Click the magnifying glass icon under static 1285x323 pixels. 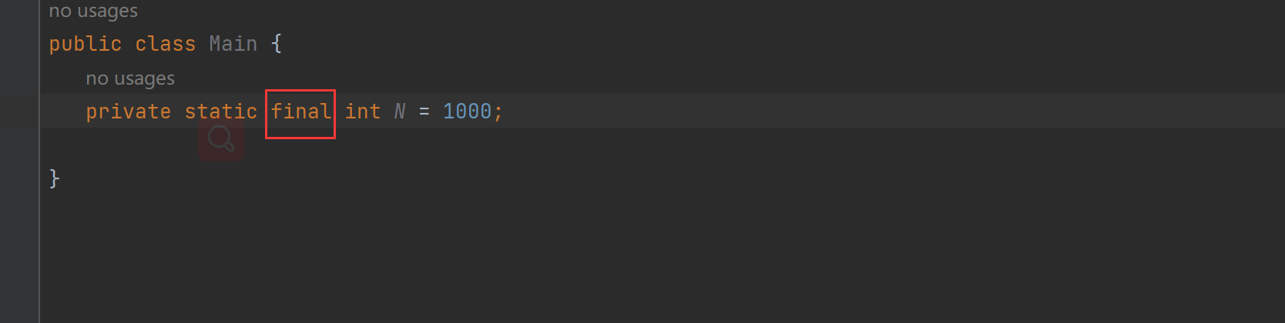221,139
